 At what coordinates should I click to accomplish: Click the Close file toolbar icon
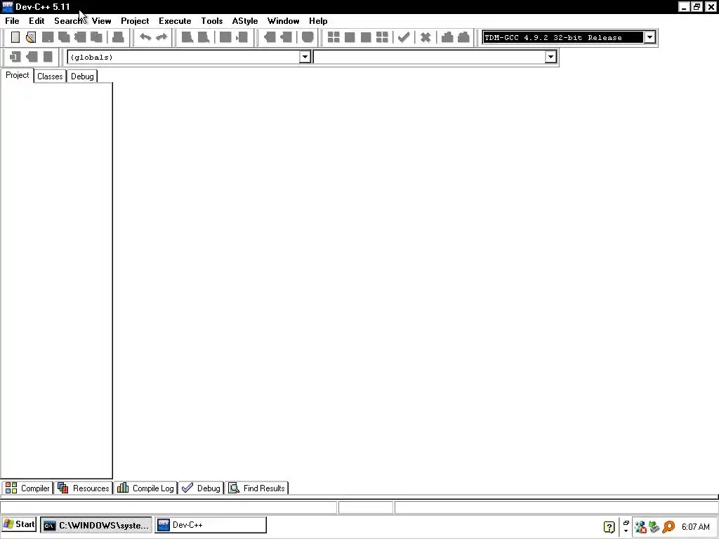(80, 37)
